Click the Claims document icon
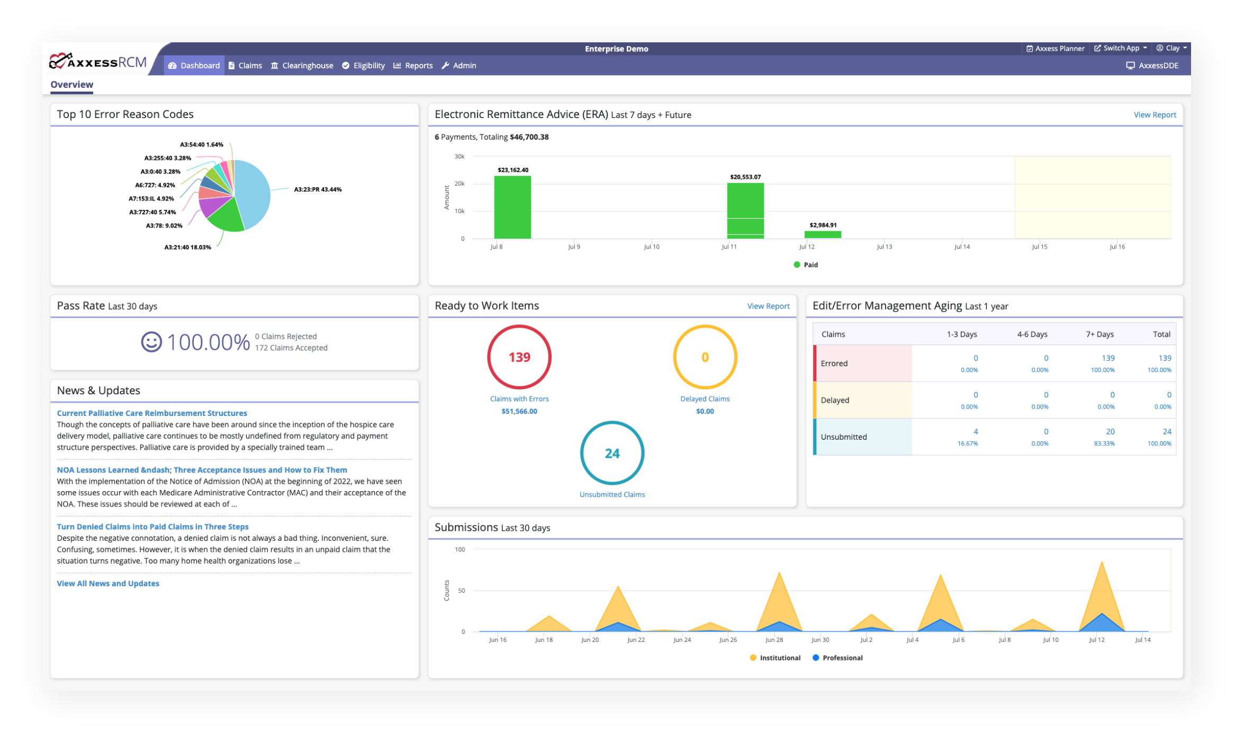1244x744 pixels. pos(231,66)
